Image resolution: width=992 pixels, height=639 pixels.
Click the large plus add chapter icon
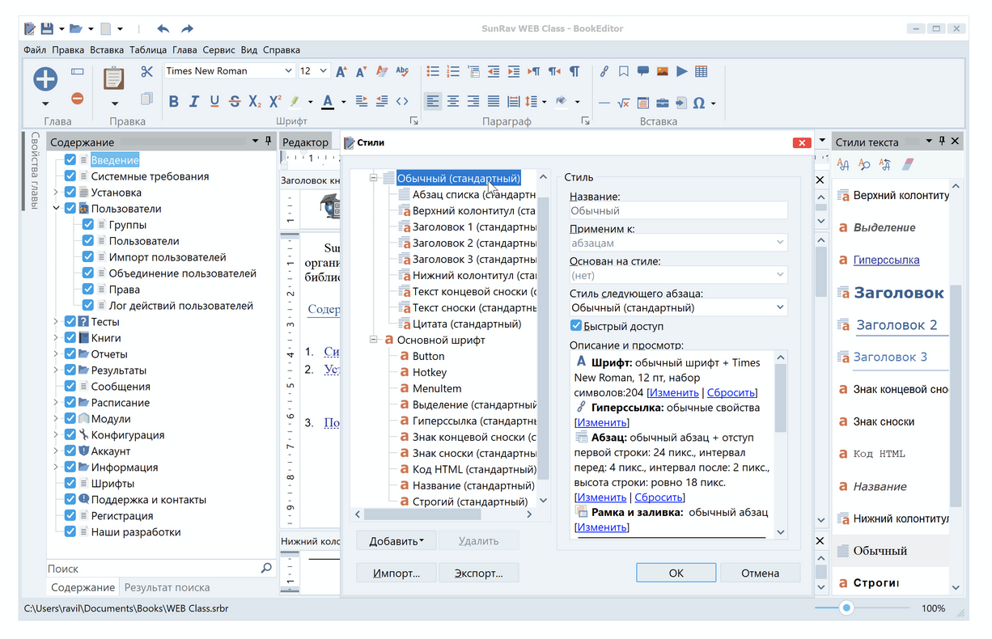click(45, 78)
